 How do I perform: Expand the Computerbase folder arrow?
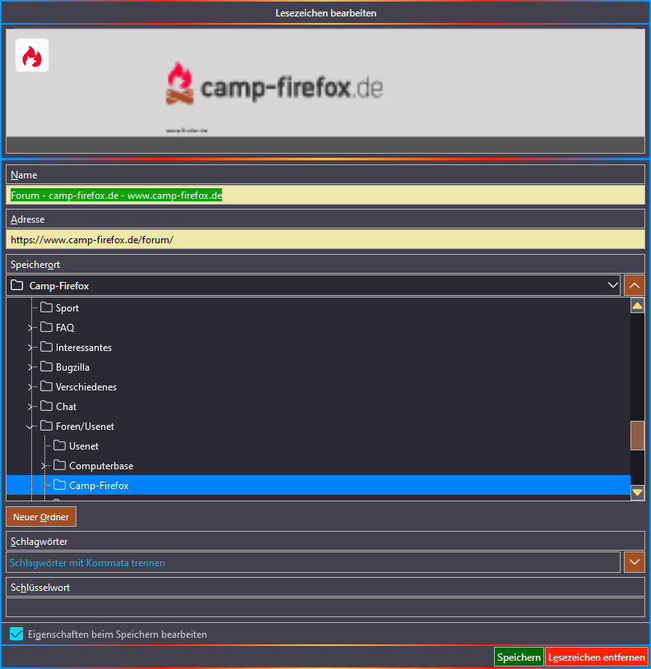tap(43, 465)
